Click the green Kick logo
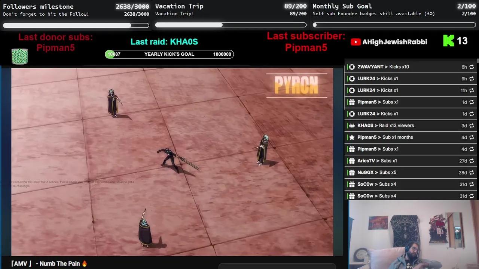 coord(448,41)
